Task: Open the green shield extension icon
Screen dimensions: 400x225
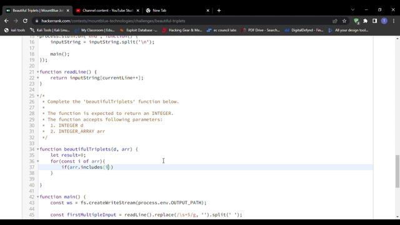Action: click(356, 21)
